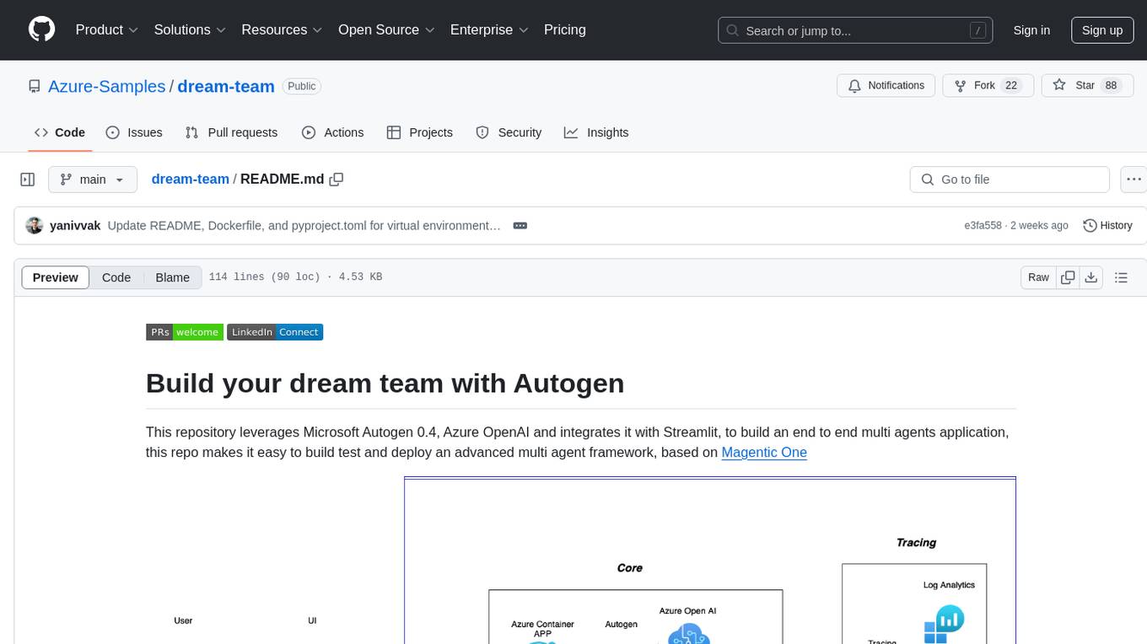Viewport: 1147px width, 644px height.
Task: Click the Public visibility label
Action: pos(301,86)
